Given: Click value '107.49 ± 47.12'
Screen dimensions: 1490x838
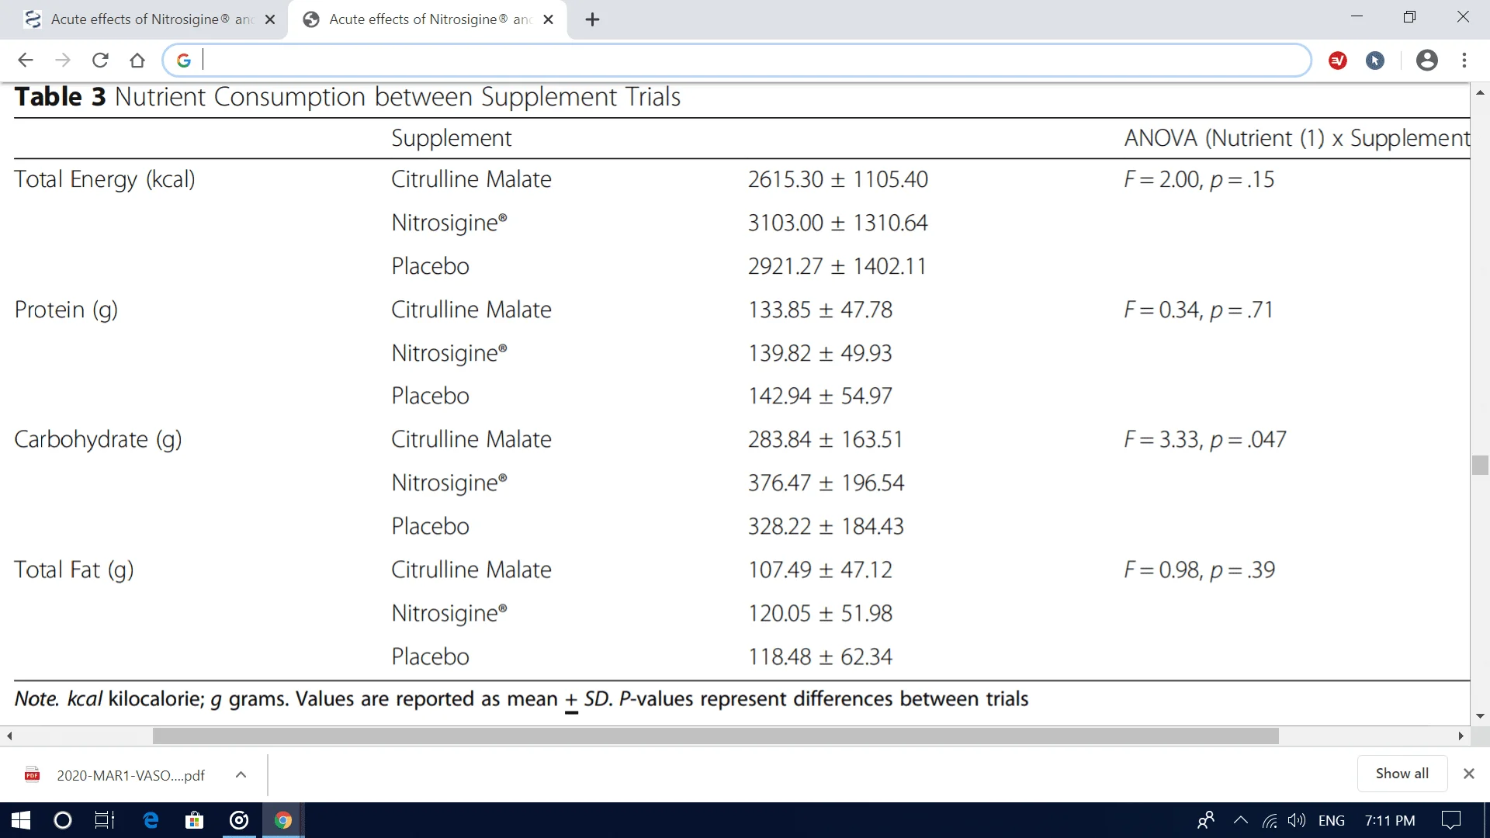Looking at the screenshot, I should click(x=820, y=570).
